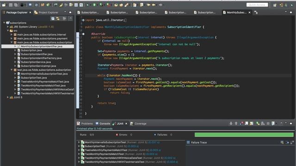Show hidden editor tabs list
Screen dimensions: 296x166
point(256,12)
